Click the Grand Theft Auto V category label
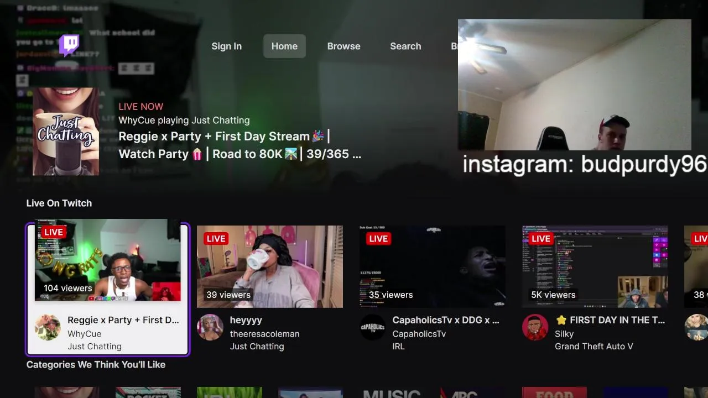This screenshot has width=708, height=398. [x=594, y=347]
